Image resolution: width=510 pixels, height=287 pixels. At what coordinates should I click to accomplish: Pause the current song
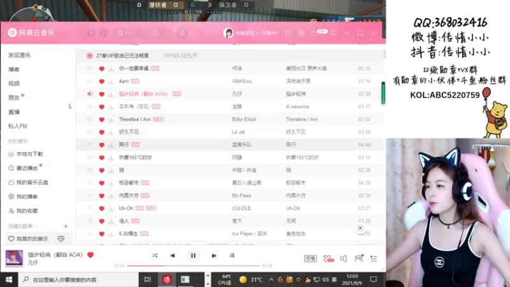coord(193,256)
